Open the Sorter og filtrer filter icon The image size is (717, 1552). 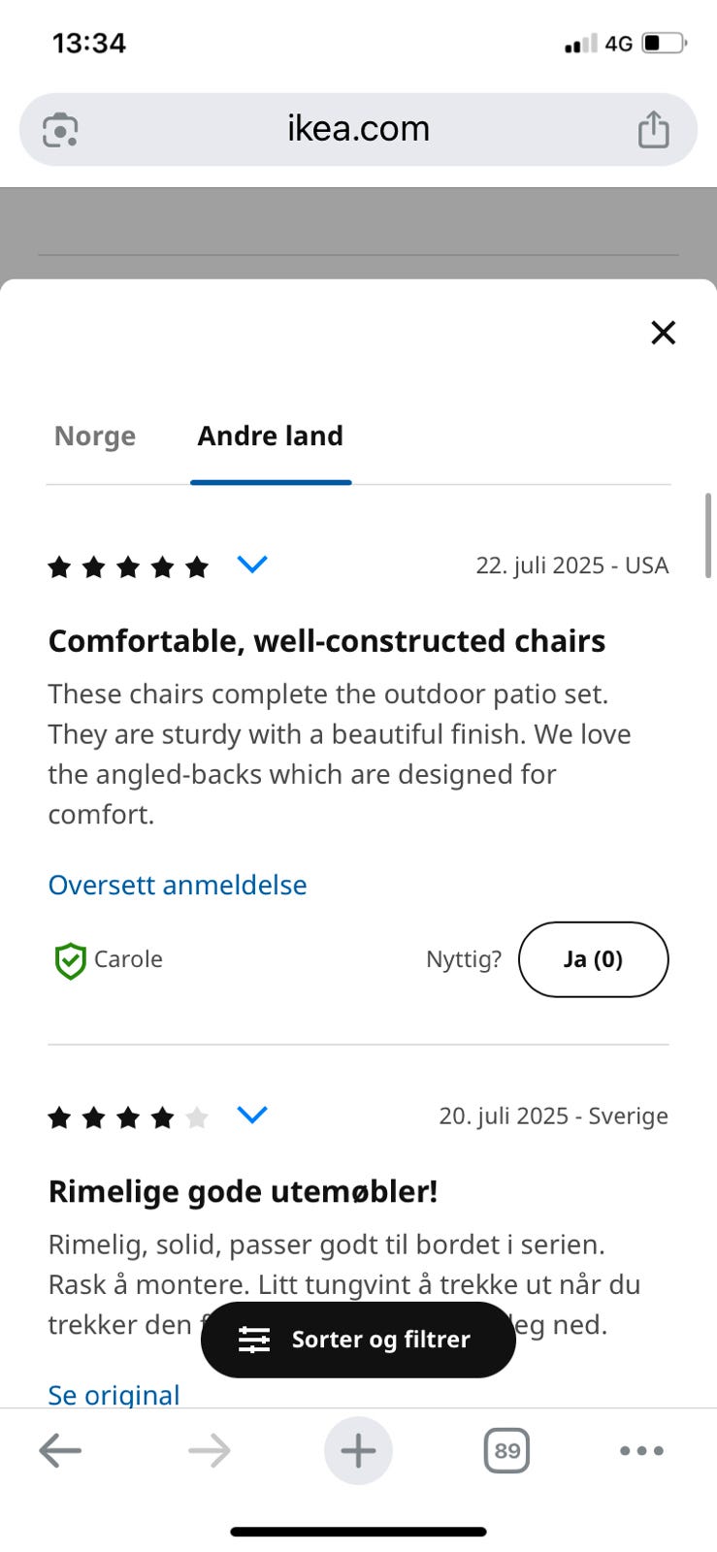pos(254,1340)
